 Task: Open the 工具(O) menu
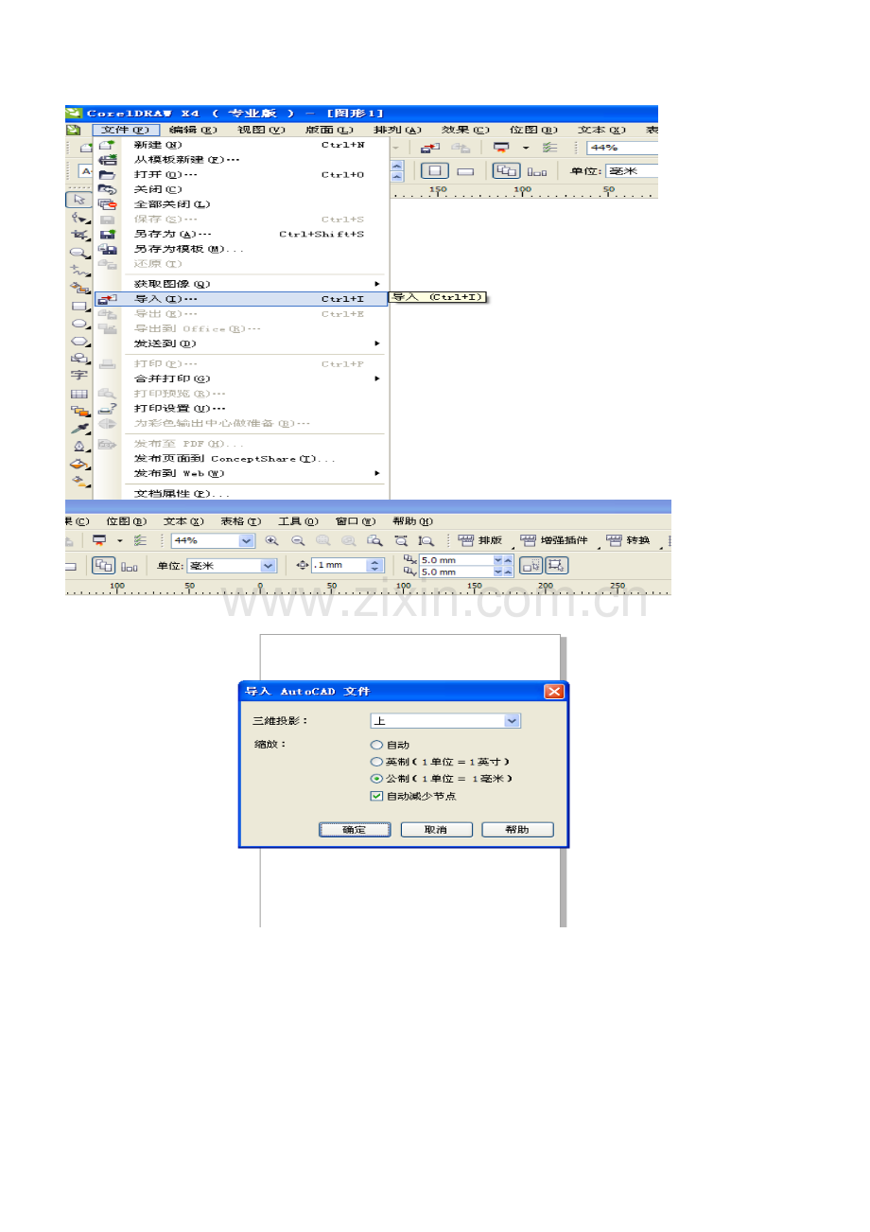coord(298,520)
